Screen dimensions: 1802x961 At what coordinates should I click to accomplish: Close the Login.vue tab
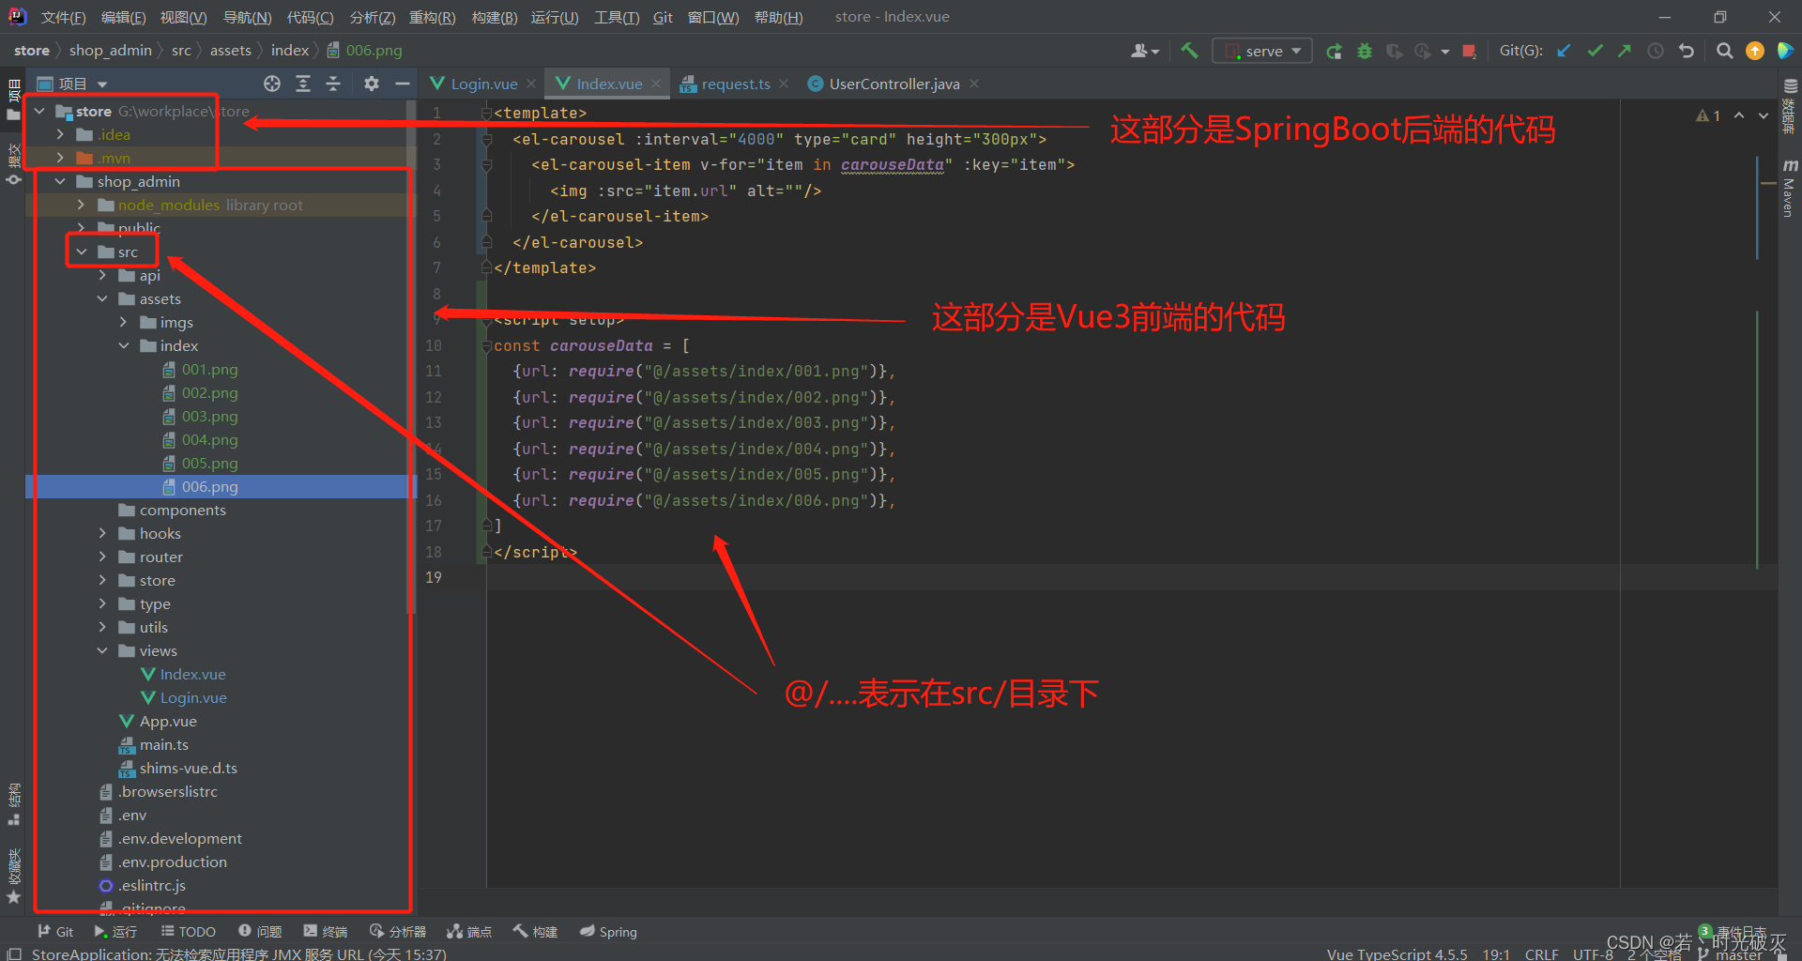click(x=531, y=84)
